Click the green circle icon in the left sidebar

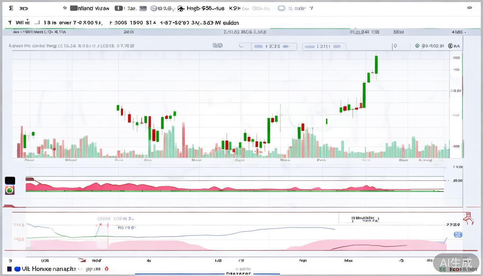10,189
